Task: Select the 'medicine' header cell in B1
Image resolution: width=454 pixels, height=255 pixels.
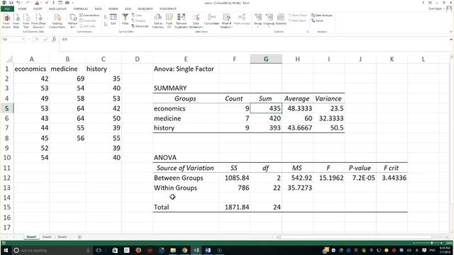Action: click(67, 69)
